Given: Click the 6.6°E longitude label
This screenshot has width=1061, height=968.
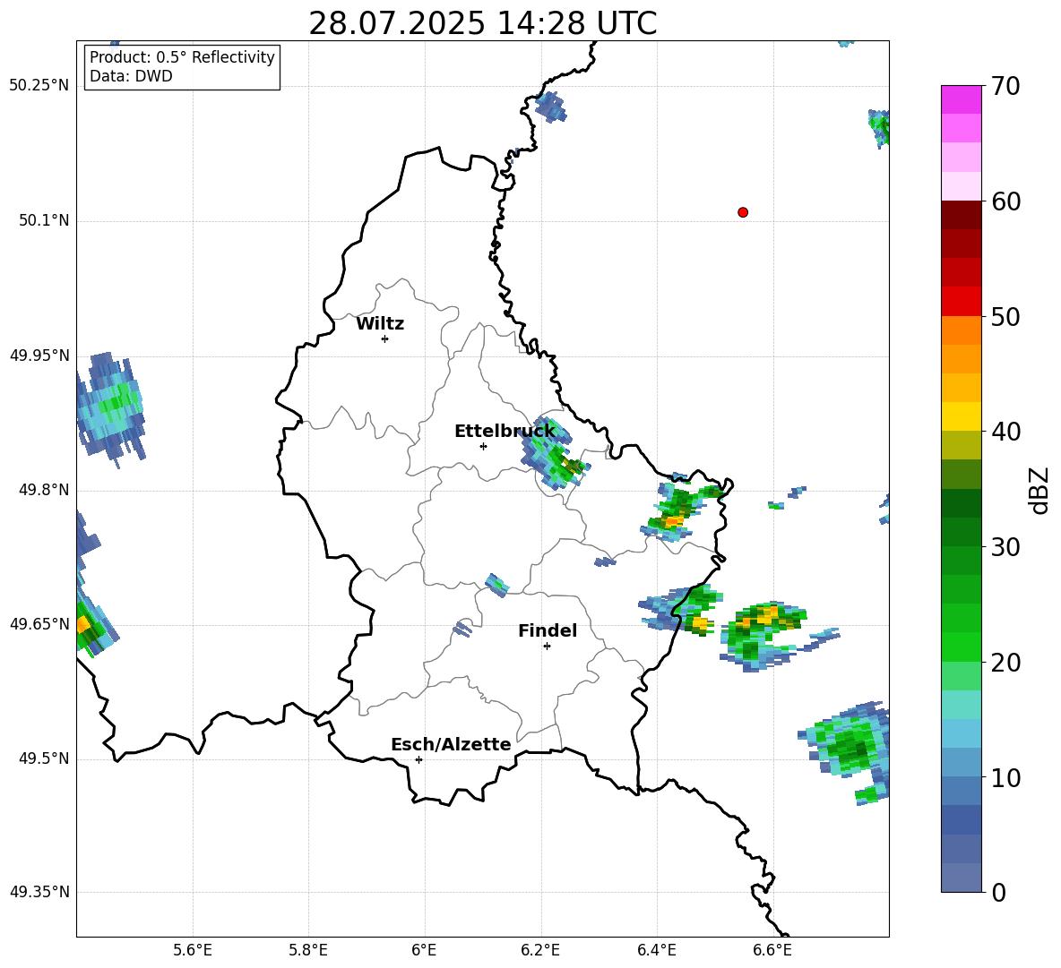Looking at the screenshot, I should (x=772, y=950).
